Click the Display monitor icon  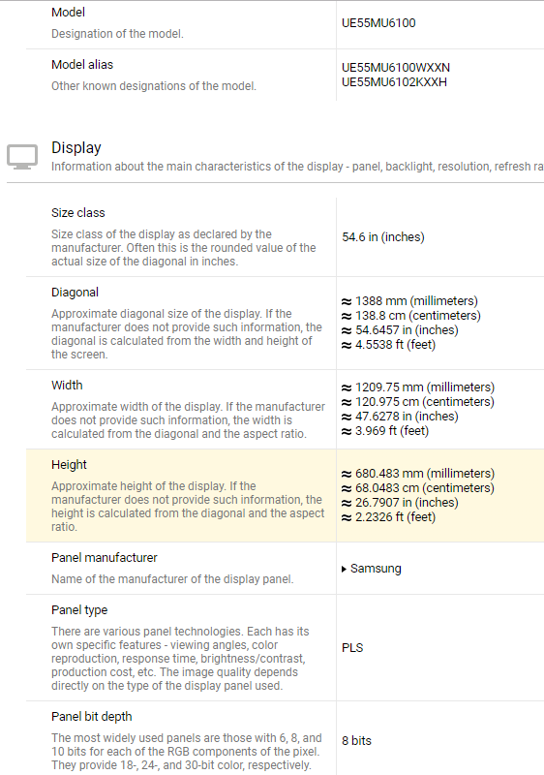[x=22, y=157]
